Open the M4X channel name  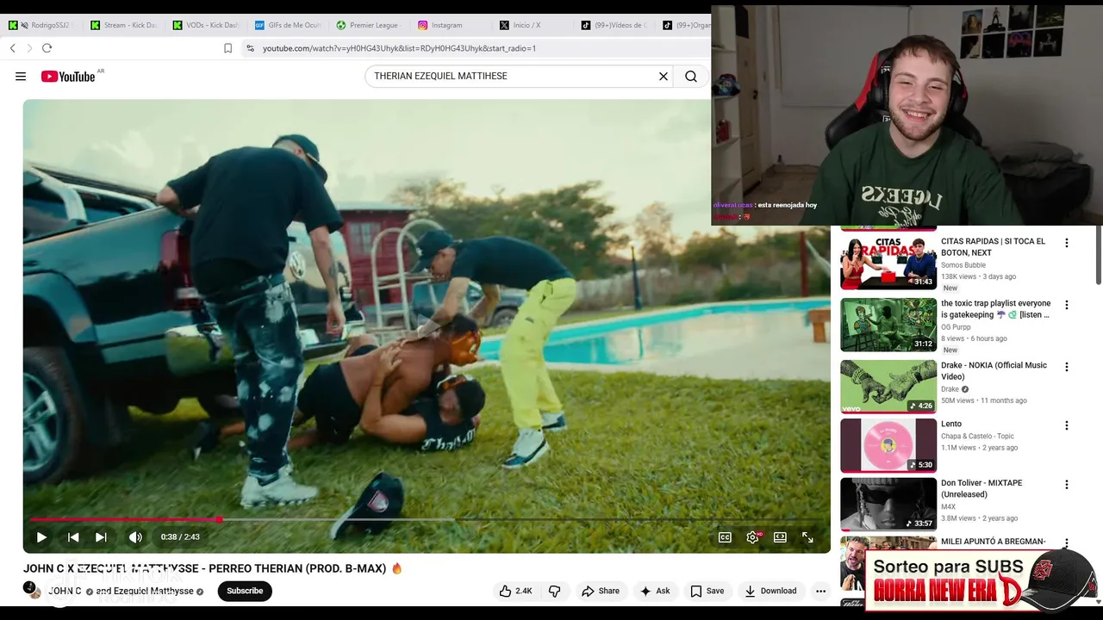(948, 507)
